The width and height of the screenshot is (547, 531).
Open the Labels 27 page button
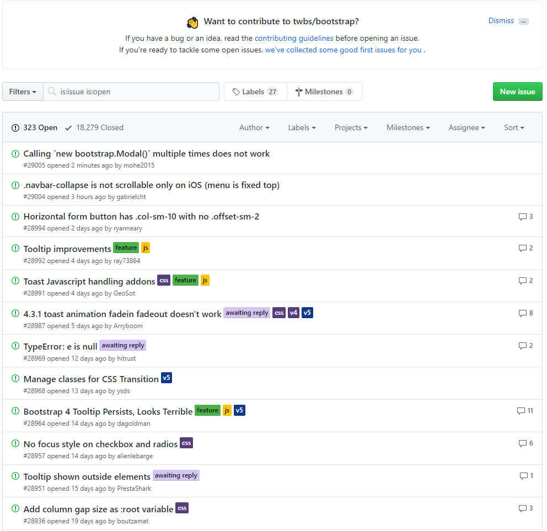coord(255,92)
